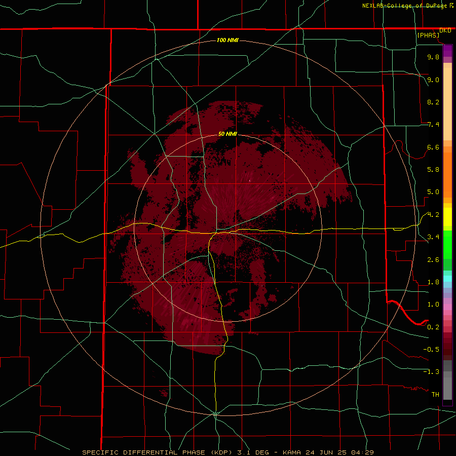Click the purple swatch atop color bar
This screenshot has width=456, height=456.
pos(447,51)
